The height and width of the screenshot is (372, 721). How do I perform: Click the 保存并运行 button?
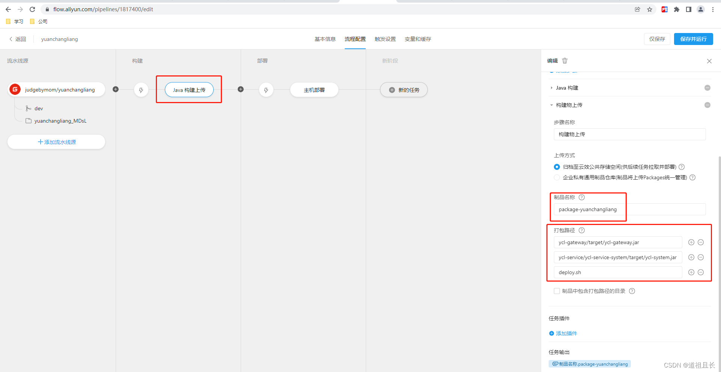tap(694, 39)
